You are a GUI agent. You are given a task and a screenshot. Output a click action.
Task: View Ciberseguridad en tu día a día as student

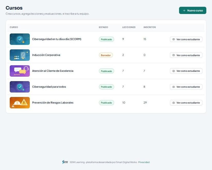(x=186, y=39)
